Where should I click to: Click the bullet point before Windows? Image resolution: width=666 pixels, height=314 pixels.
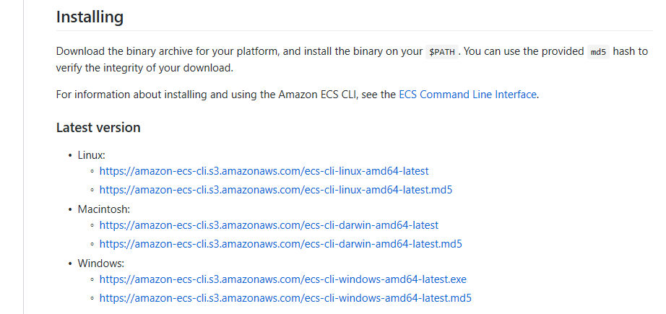click(70, 263)
